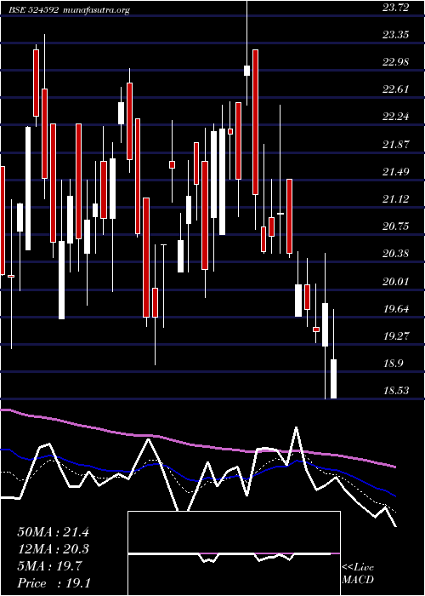Click the 22.98 price axis label

[x=395, y=62]
